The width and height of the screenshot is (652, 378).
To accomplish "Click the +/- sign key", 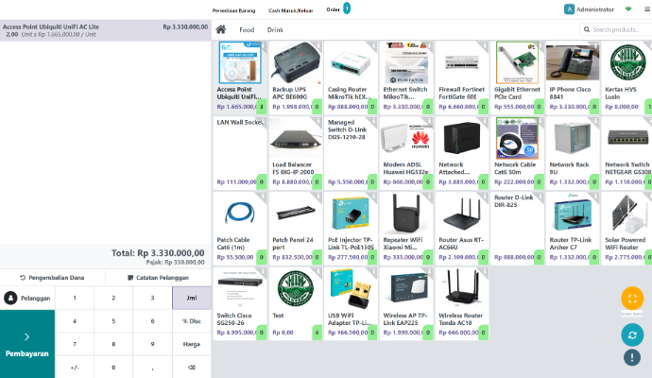I will click(75, 368).
